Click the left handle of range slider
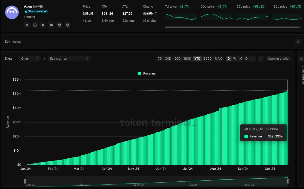Image resolution: width=304 pixels, height=189 pixels. click(x=25, y=181)
